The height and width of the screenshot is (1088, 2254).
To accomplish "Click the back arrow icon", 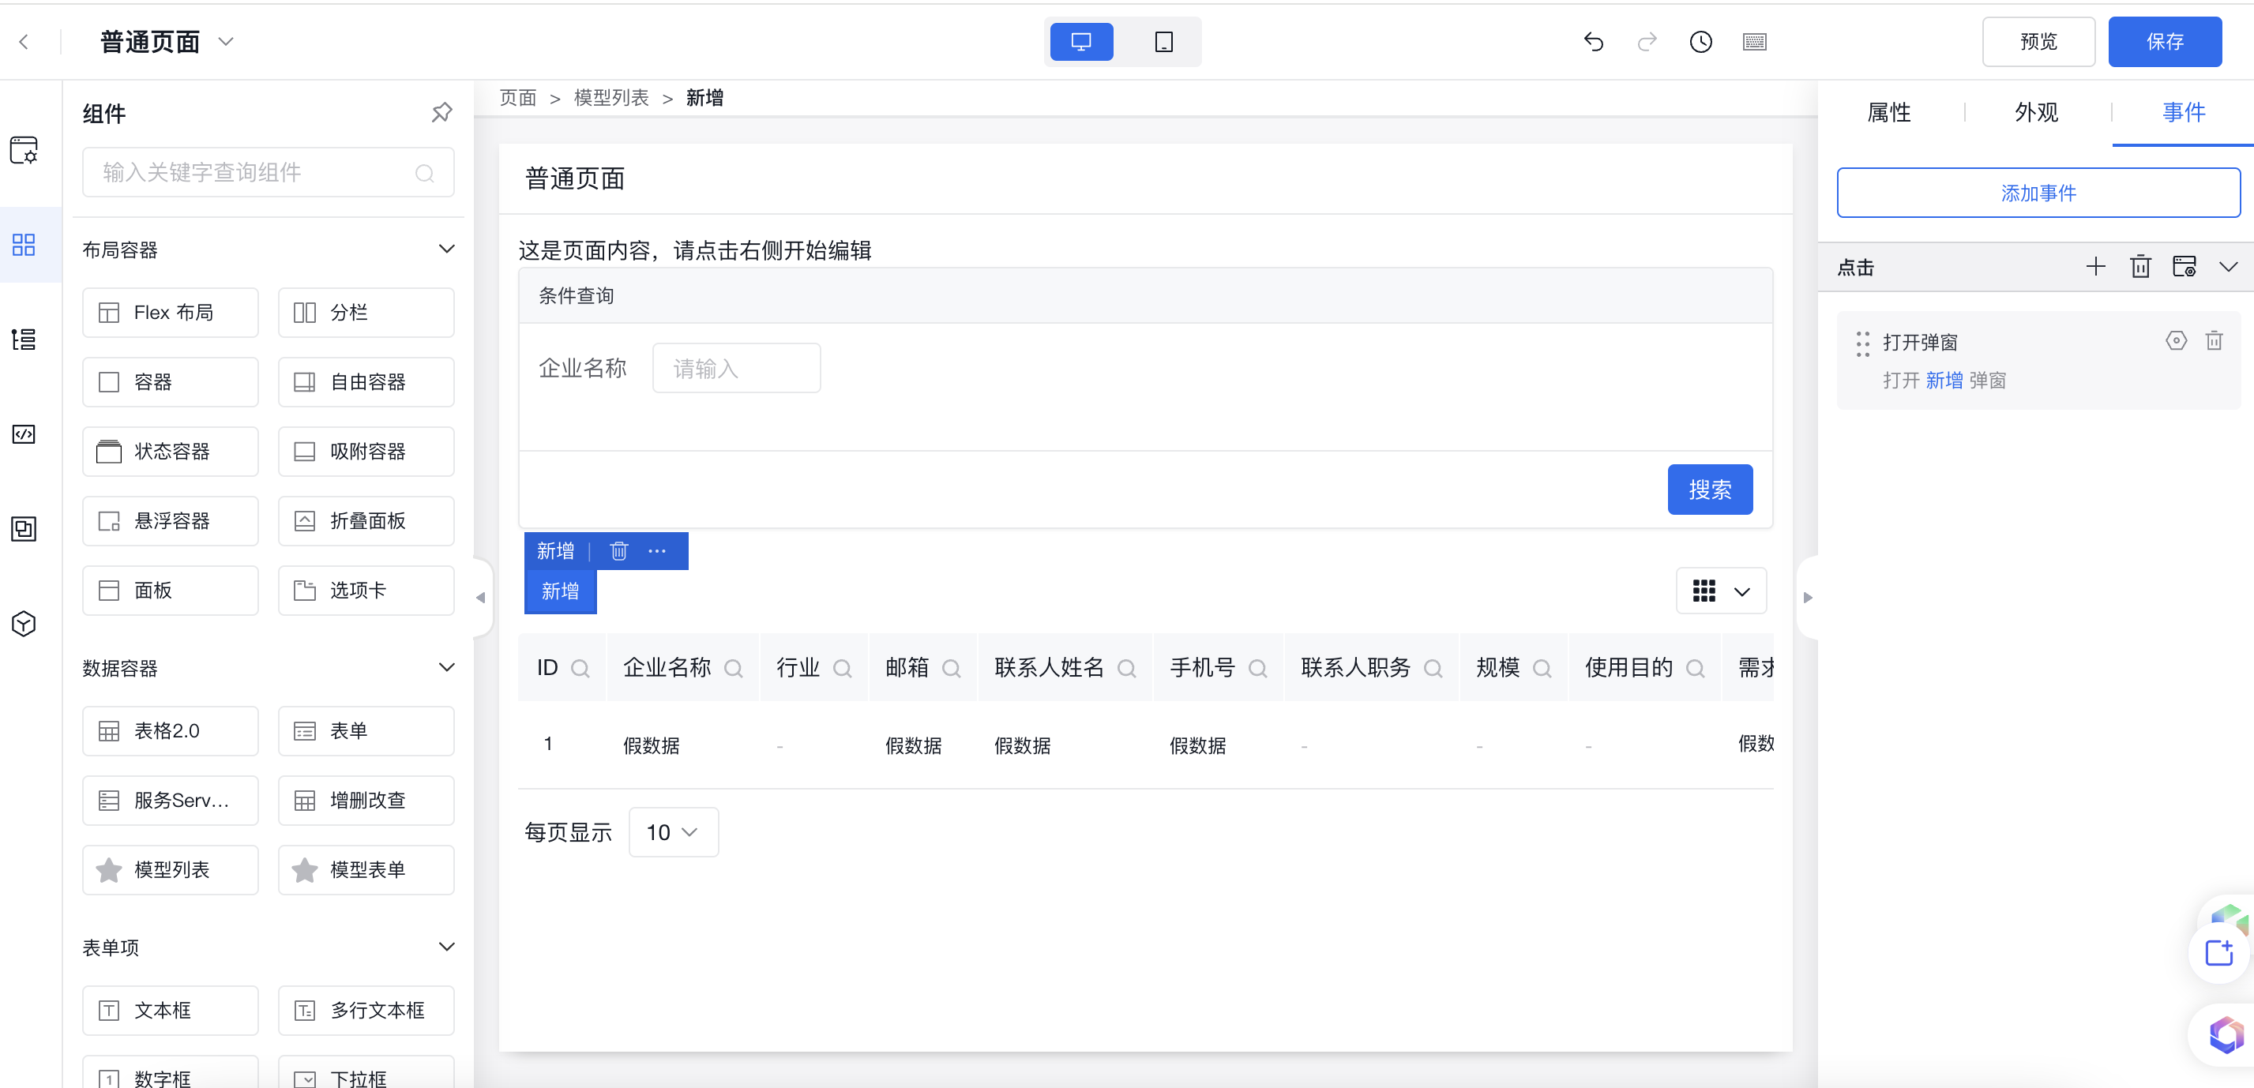I will (x=24, y=41).
